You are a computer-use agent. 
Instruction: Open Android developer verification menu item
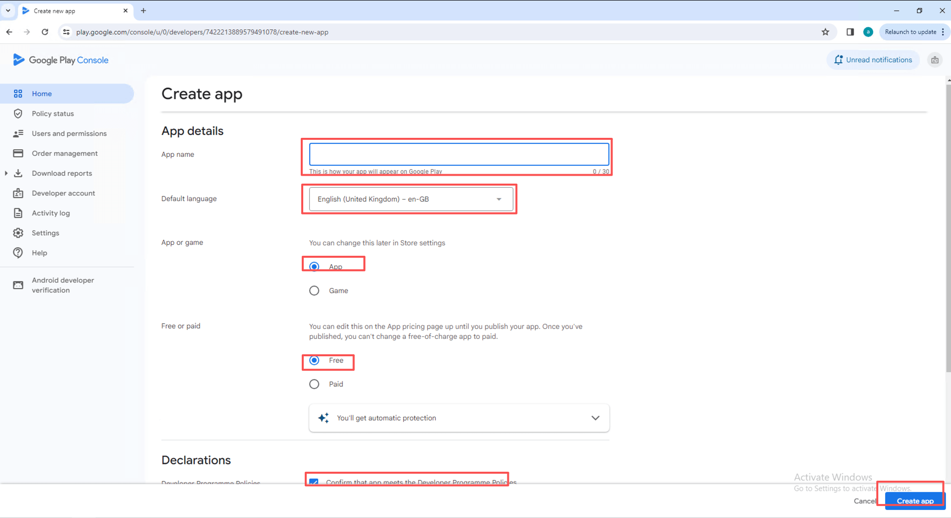63,285
